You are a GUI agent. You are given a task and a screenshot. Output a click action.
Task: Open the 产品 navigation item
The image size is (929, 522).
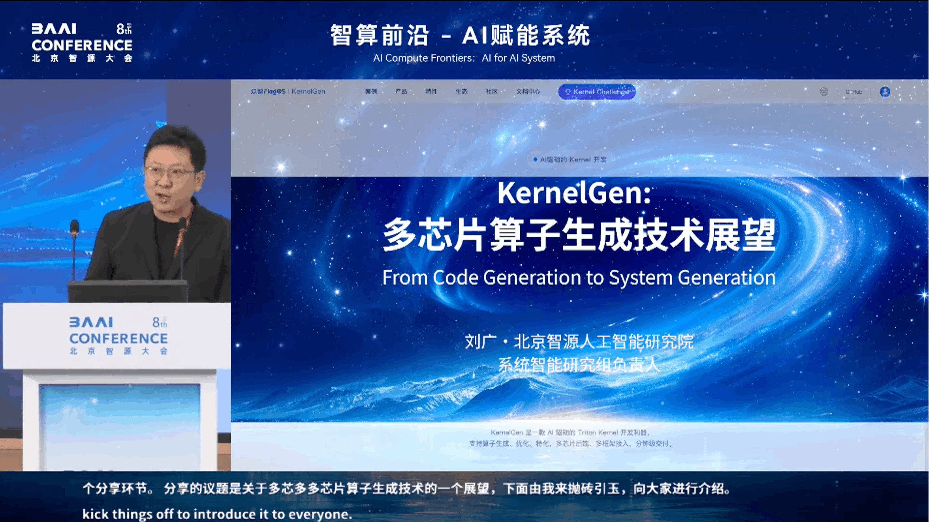401,92
